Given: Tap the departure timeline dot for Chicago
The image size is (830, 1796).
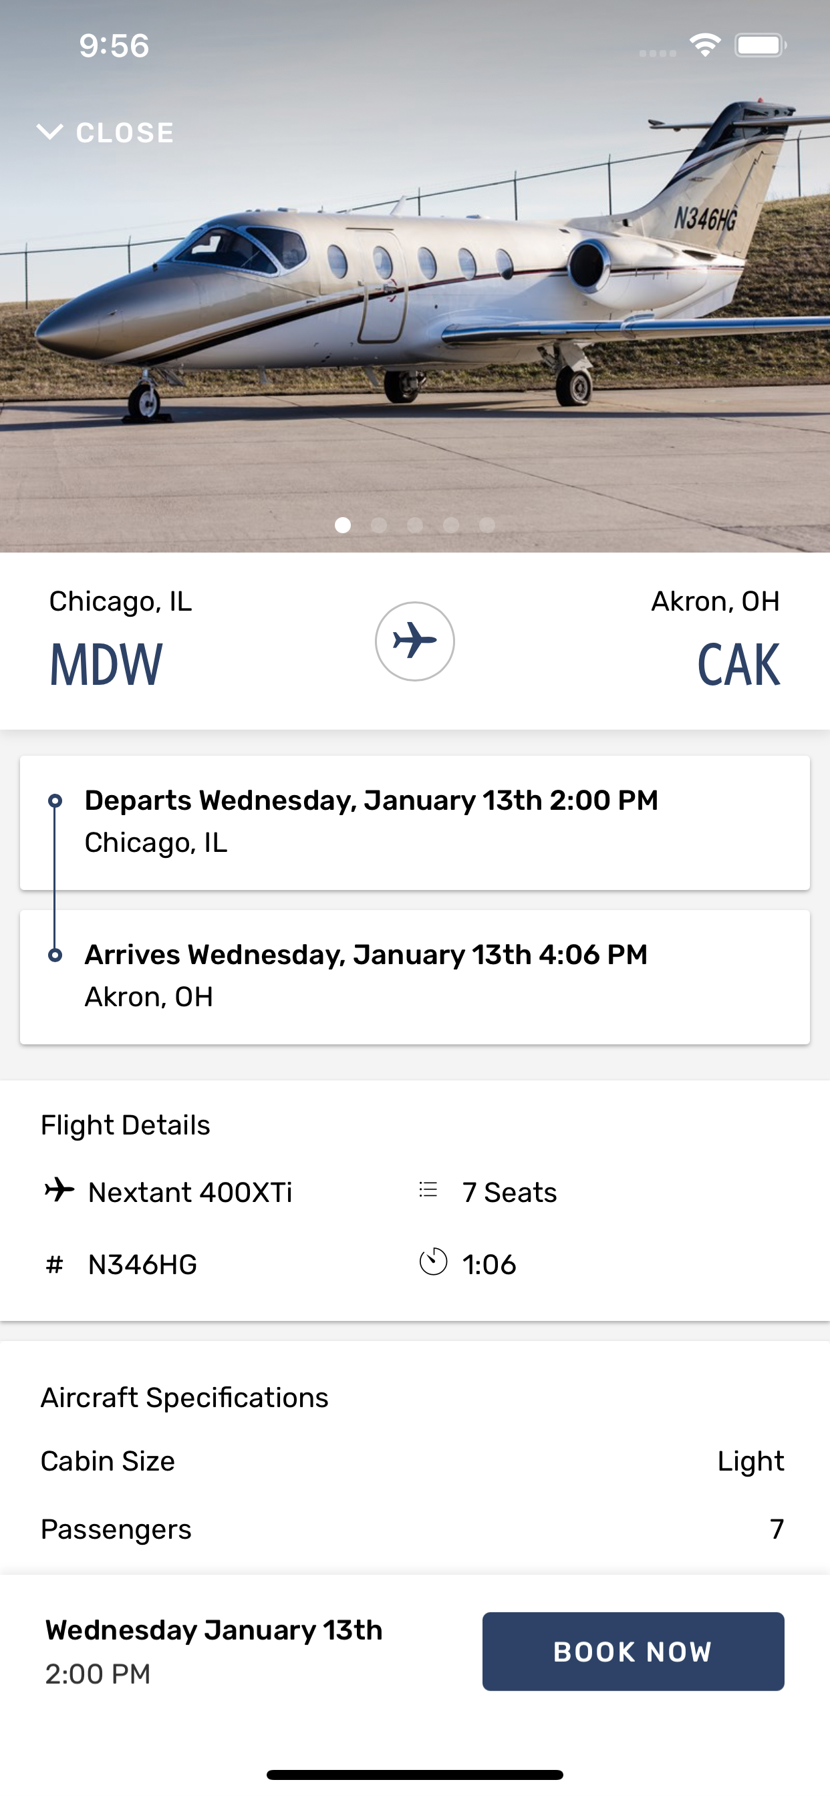Looking at the screenshot, I should 55,800.
